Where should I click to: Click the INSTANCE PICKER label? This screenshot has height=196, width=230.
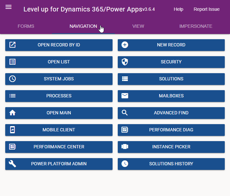click(x=171, y=147)
